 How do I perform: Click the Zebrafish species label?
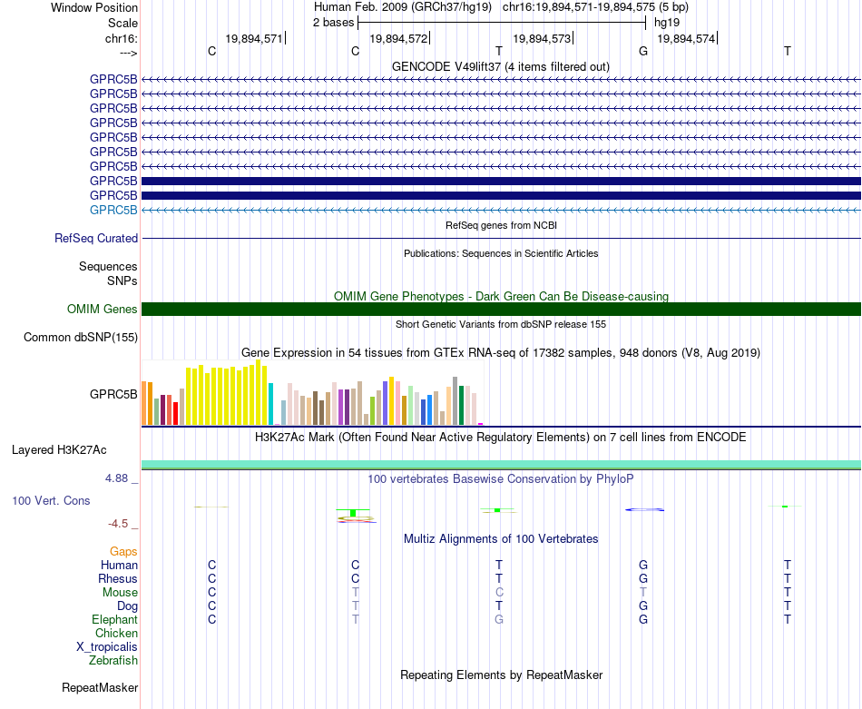point(113,661)
